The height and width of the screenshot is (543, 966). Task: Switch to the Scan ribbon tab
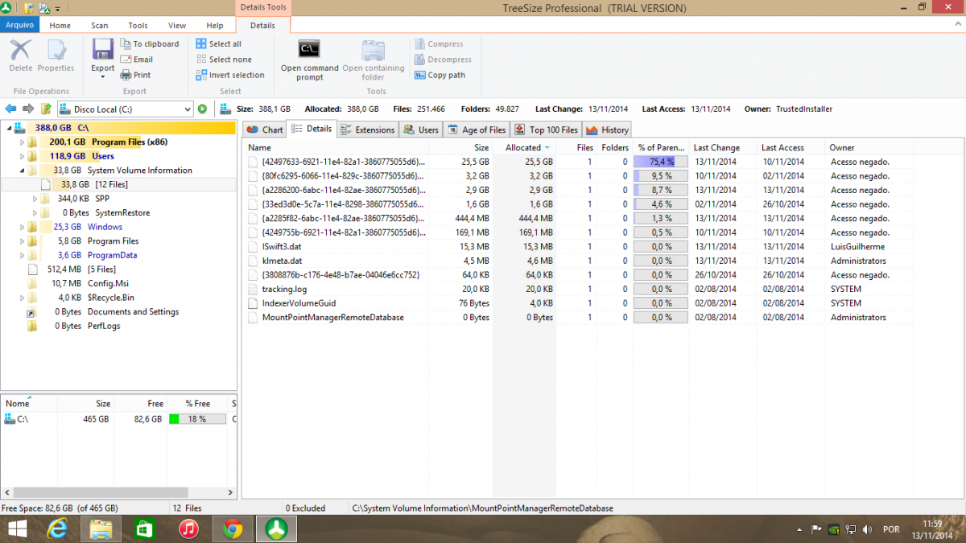tap(100, 25)
